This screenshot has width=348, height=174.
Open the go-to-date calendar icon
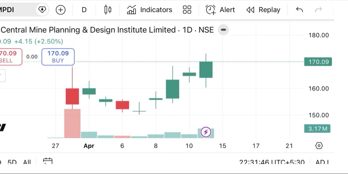48,161
